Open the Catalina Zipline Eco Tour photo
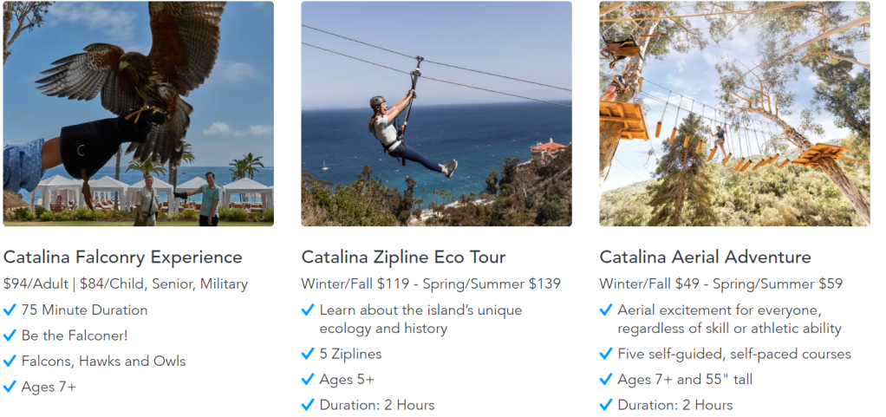Viewport: 886px width, 417px height. pyautogui.click(x=436, y=114)
